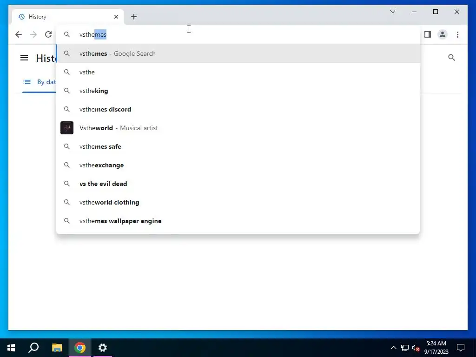Open Chrome's three-dot menu
Viewport: 476px width, 357px height.
(457, 34)
